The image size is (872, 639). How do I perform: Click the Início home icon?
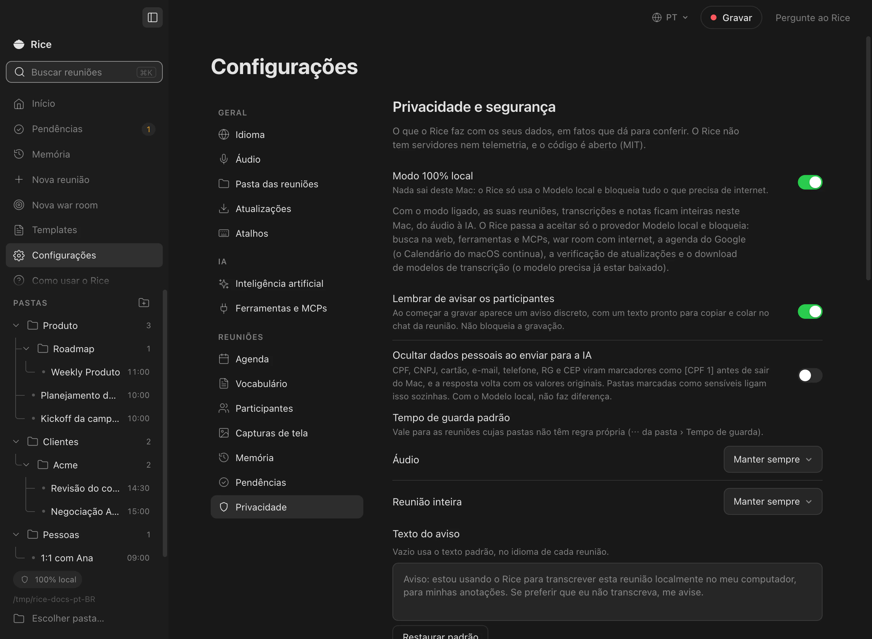19,104
